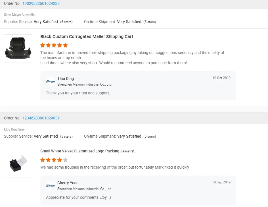Click reviewer name Tina Ding
The width and height of the screenshot is (268, 207).
(65, 78)
